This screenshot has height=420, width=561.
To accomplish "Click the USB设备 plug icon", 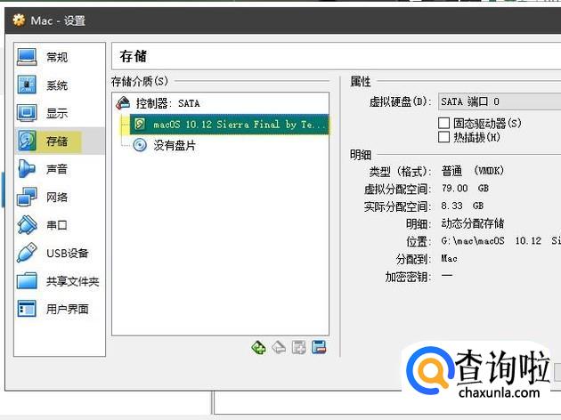I will click(27, 253).
